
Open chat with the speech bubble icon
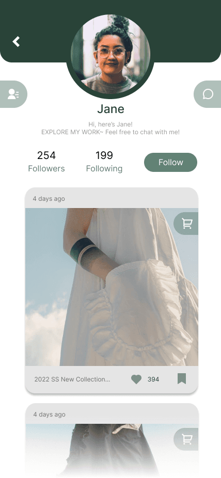point(208,94)
